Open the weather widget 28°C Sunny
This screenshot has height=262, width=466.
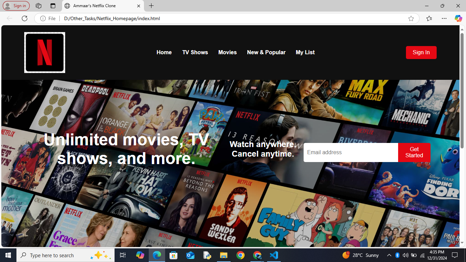coord(361,255)
